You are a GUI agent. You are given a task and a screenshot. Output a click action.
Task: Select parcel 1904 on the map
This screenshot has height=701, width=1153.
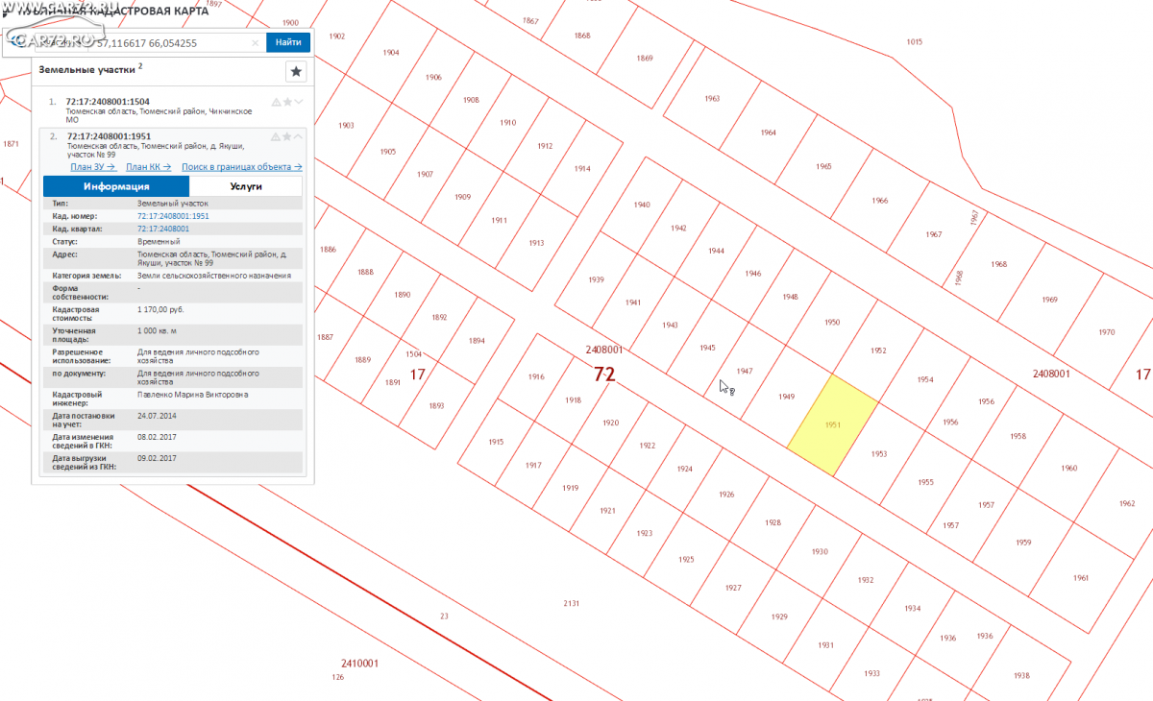[x=391, y=53]
